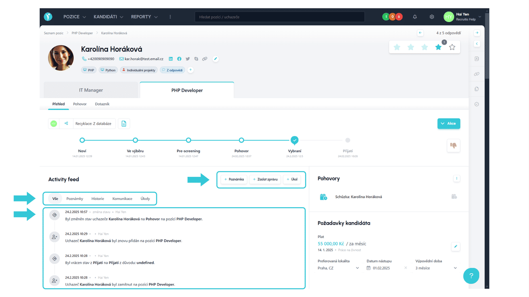
Task: Set rating to four stars
Action: pyautogui.click(x=438, y=47)
